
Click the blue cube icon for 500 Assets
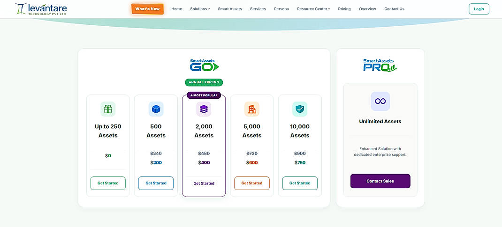156,109
